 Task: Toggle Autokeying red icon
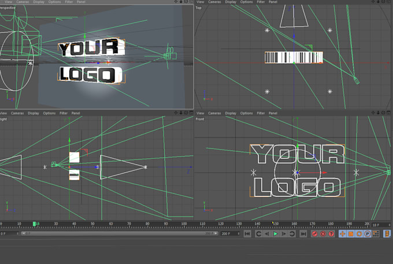tap(323, 234)
